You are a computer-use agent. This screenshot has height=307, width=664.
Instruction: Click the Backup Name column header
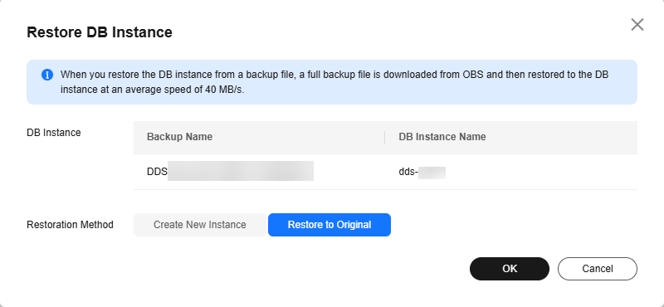coord(179,137)
